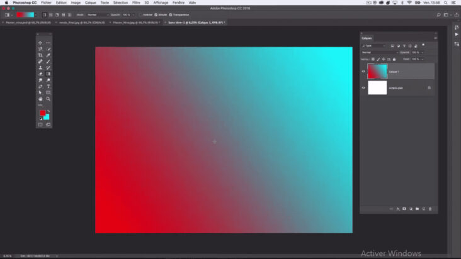Viewport: 461px width, 259px height.
Task: Pick the Clone Stamp tool
Action: click(x=40, y=68)
